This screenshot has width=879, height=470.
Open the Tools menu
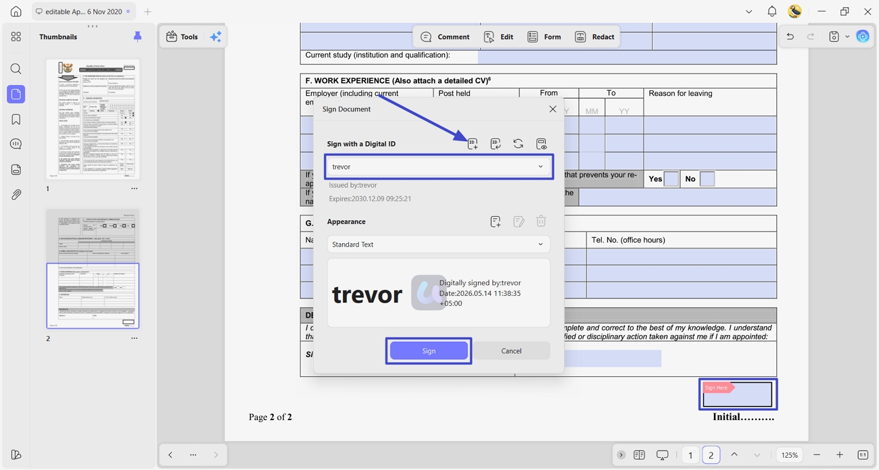coord(182,37)
